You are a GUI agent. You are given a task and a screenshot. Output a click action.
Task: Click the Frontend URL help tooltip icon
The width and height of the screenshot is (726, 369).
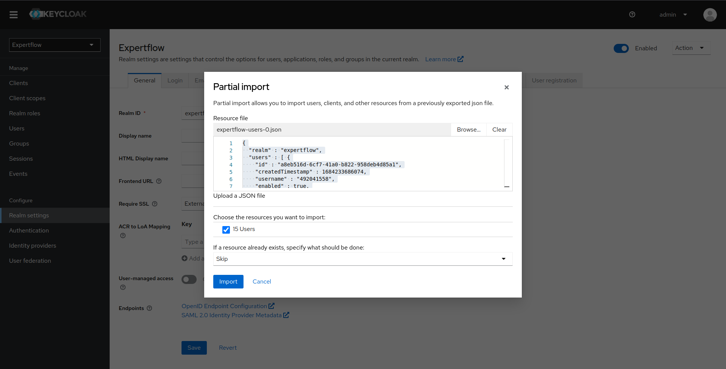click(159, 181)
